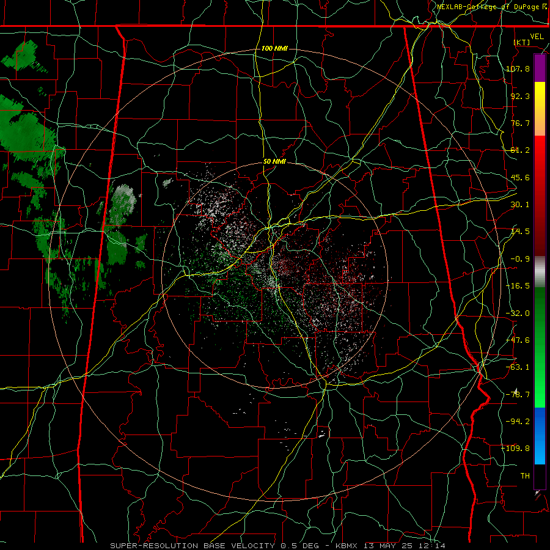Pick the red segment of the color bar
The height and width of the screenshot is (550, 550).
[540, 196]
